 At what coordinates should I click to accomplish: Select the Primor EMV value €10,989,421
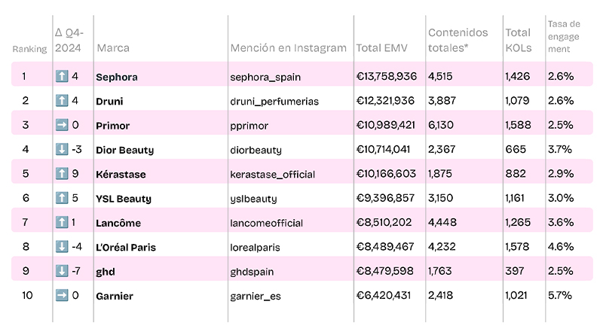(386, 125)
